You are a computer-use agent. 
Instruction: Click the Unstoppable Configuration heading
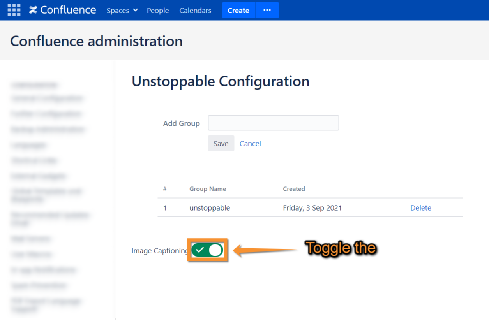(221, 81)
